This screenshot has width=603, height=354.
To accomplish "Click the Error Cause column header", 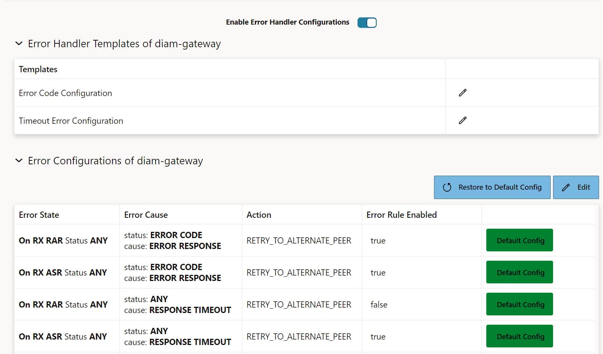I will coord(146,214).
